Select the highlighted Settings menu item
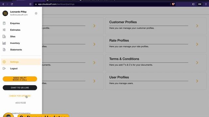Viewport: 209px width, 117px height. [21, 62]
